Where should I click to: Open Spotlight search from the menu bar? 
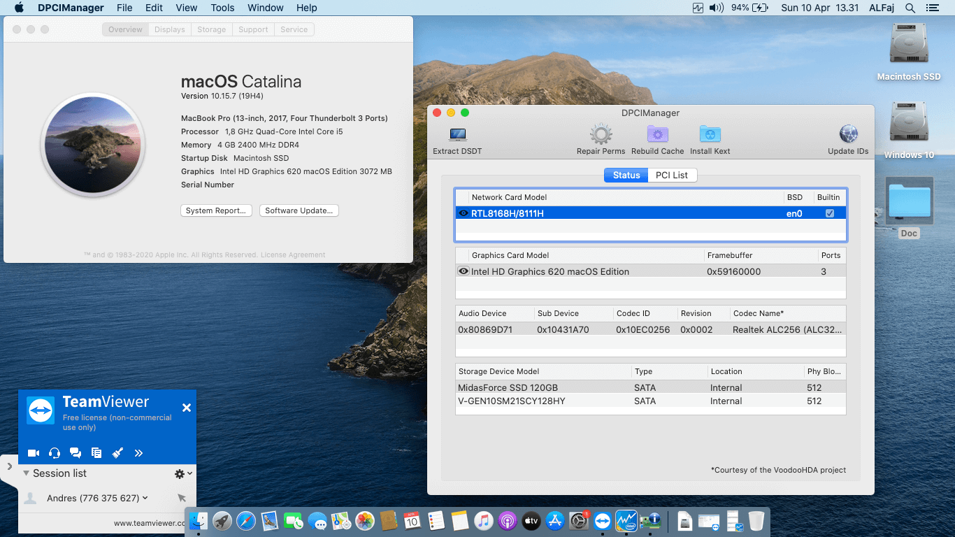[910, 8]
